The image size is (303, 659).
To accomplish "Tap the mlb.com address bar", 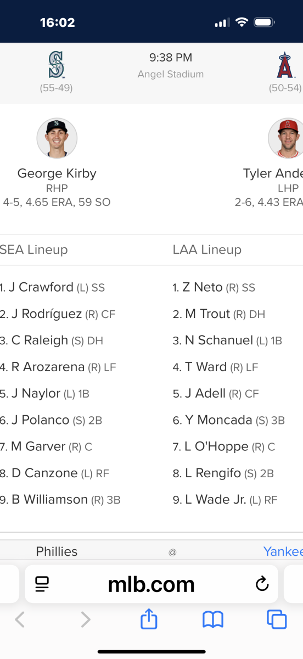I will tap(151, 584).
